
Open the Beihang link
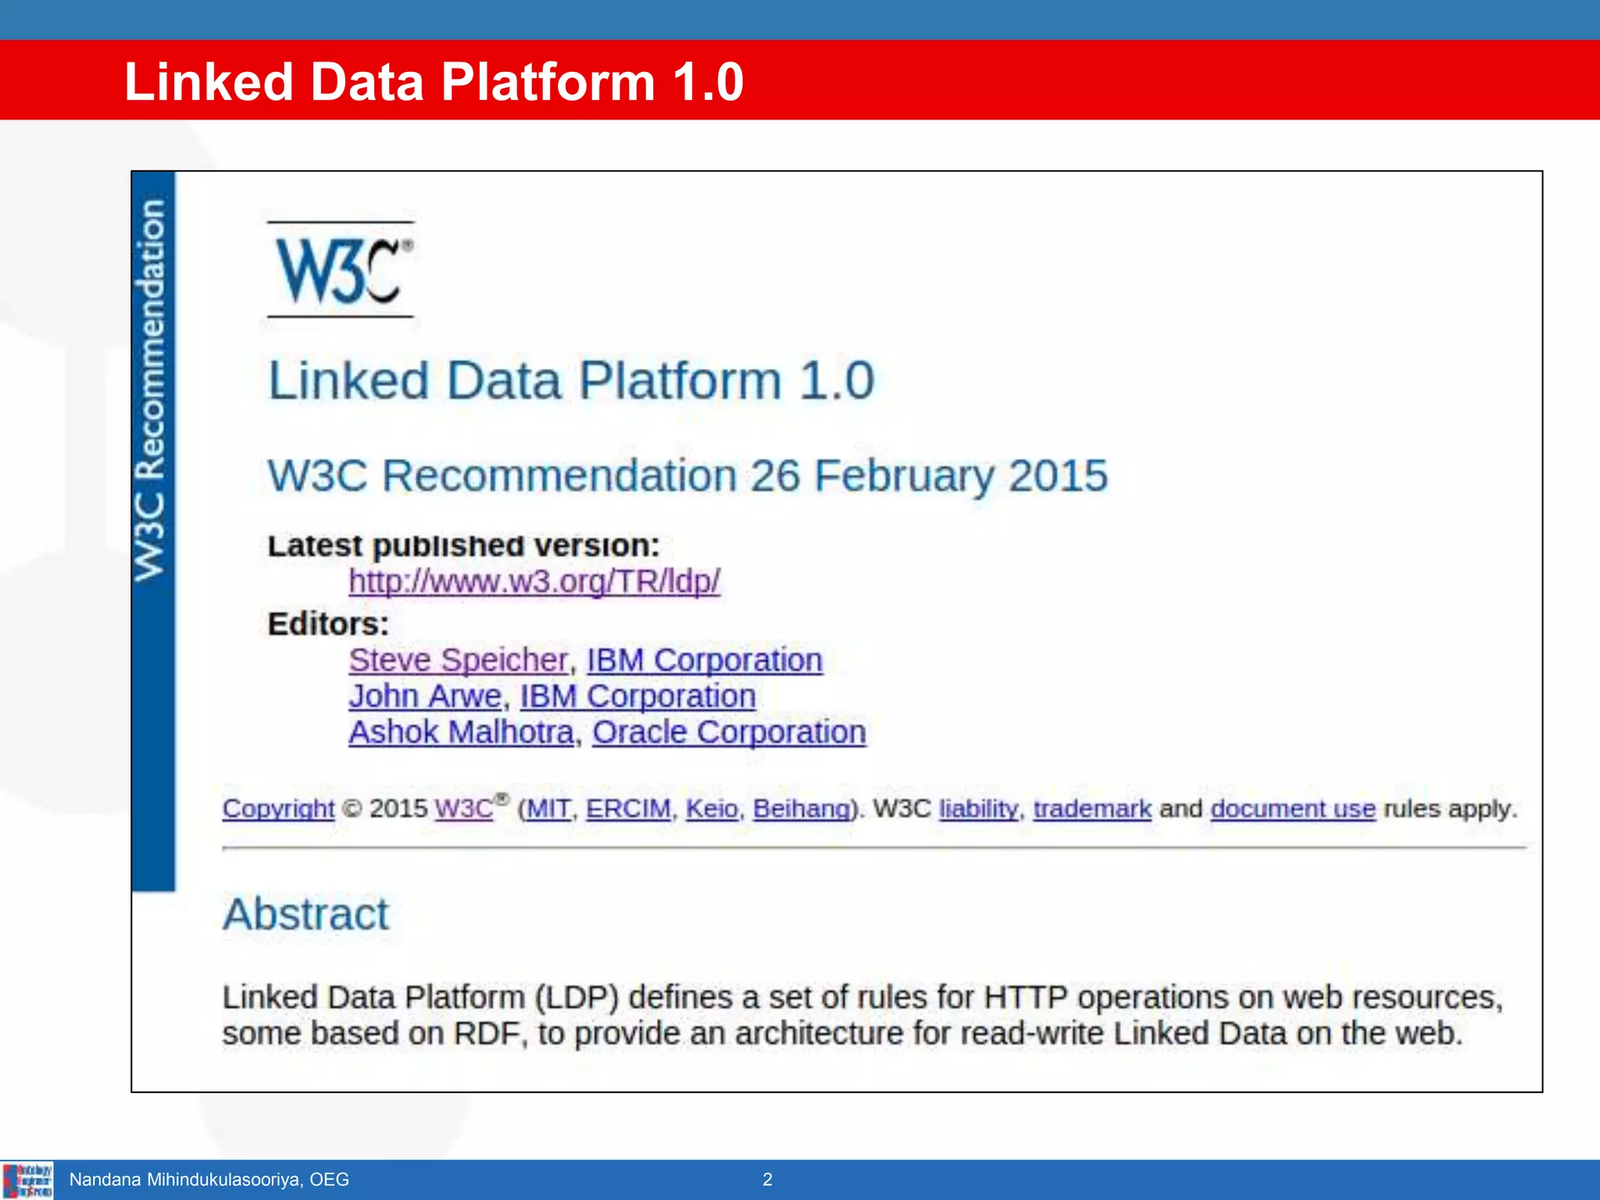coord(801,808)
